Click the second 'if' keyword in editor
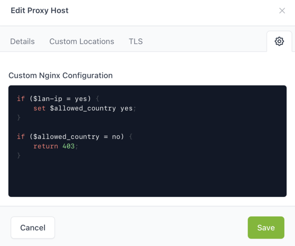 21,137
